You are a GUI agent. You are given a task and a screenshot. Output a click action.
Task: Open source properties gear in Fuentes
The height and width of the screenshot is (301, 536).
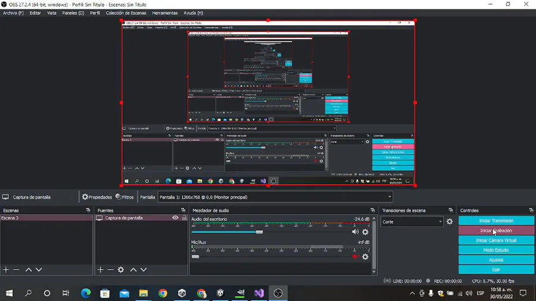(121, 269)
